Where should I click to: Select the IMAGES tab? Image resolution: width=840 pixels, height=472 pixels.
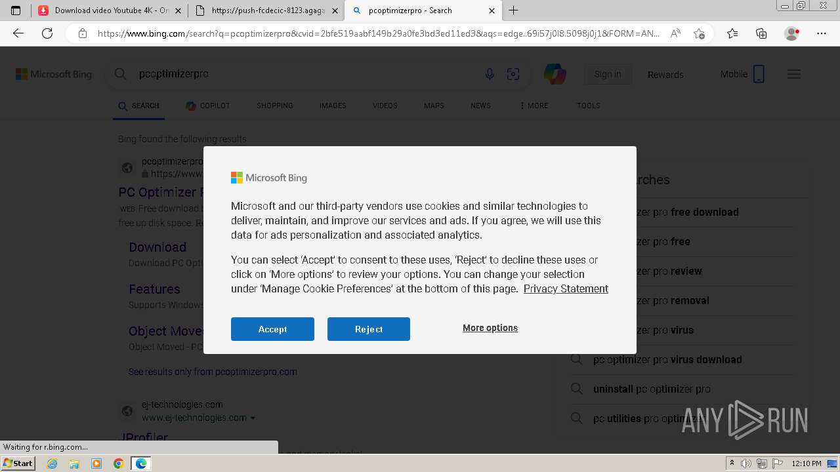pos(333,106)
